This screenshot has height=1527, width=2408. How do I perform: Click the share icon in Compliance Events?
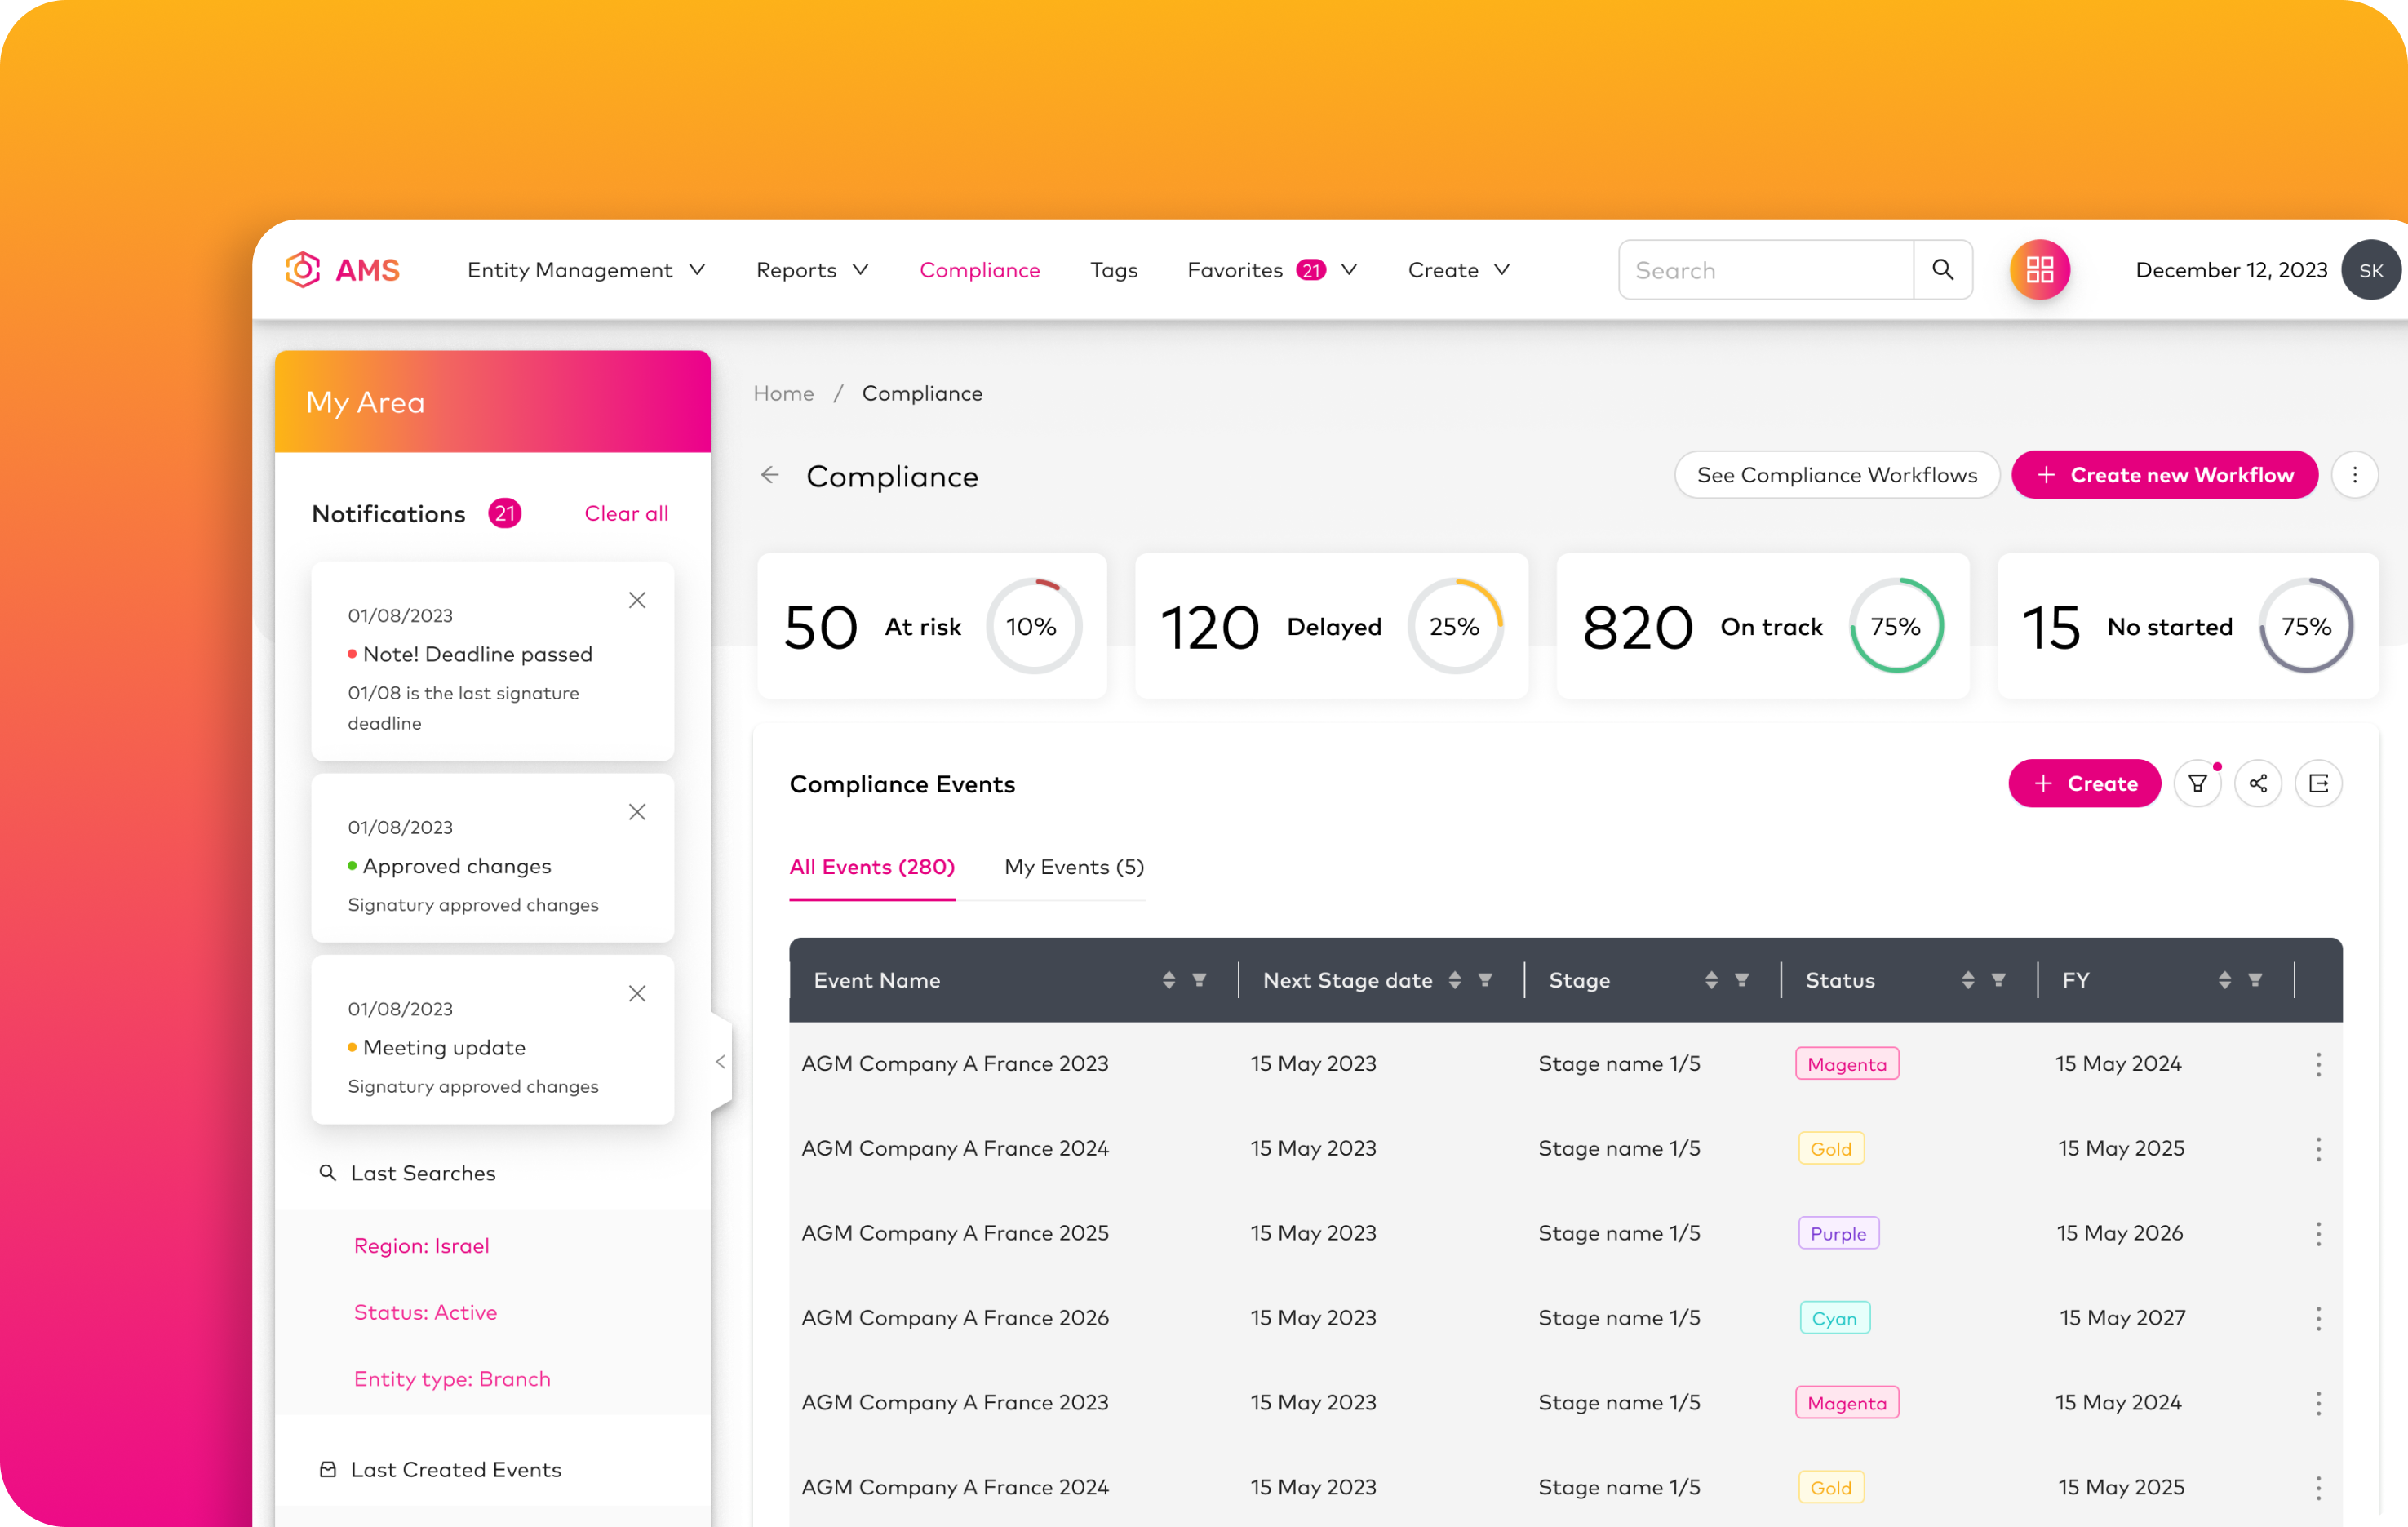tap(2257, 784)
